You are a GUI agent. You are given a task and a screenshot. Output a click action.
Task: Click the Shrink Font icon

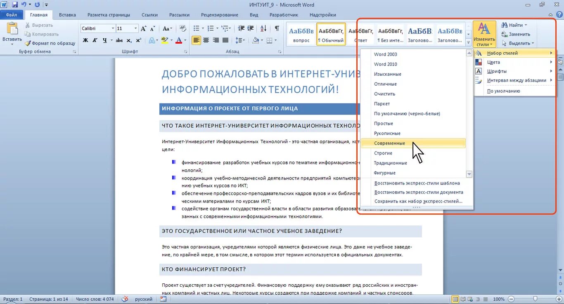(x=152, y=28)
